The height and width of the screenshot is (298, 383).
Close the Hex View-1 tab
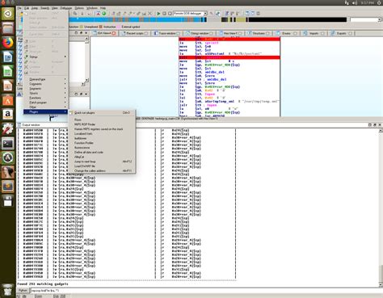[x=240, y=33]
